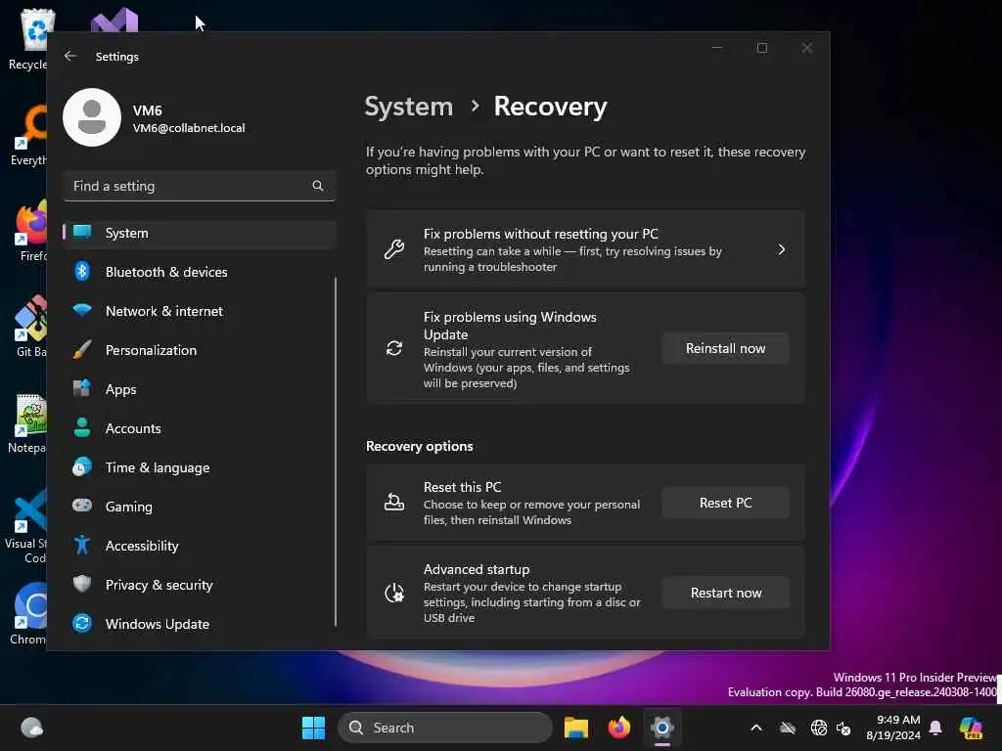The height and width of the screenshot is (751, 1002).
Task: Click the OneDrive cloud tray icon
Action: 788,728
